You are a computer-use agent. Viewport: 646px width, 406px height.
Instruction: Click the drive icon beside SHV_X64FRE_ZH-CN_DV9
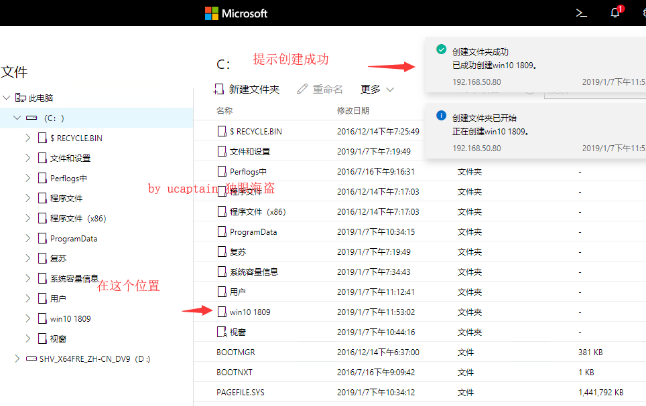tap(31, 359)
